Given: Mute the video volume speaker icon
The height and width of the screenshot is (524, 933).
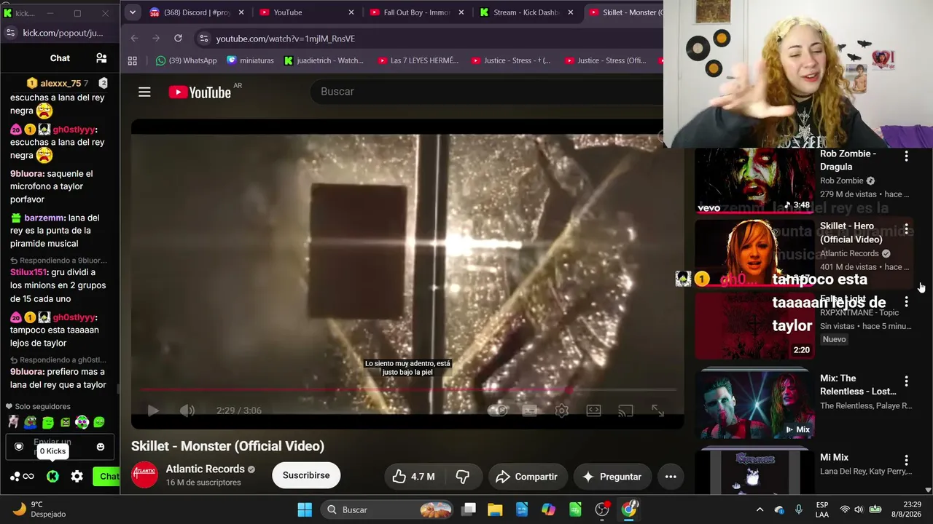Looking at the screenshot, I should point(187,410).
